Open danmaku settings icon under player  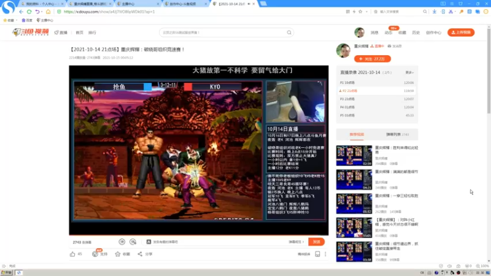[x=133, y=242]
